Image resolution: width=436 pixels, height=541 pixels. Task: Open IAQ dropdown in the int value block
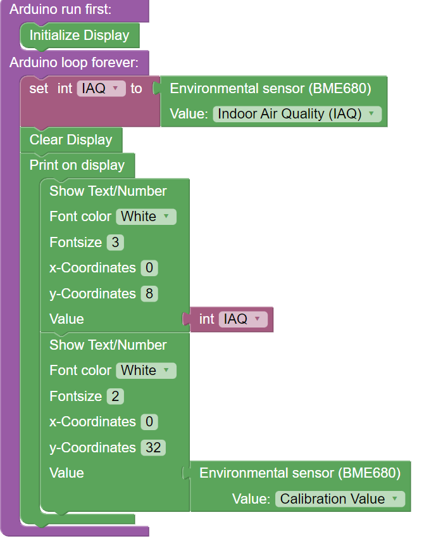point(243,319)
